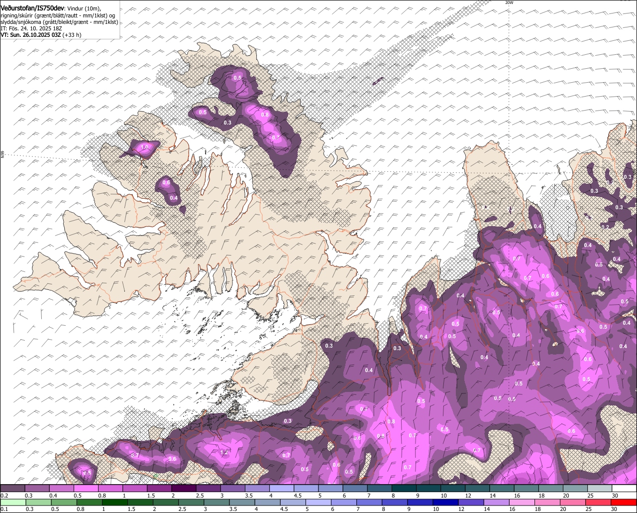Select upper legend swatch starting at 14

(x=502, y=489)
